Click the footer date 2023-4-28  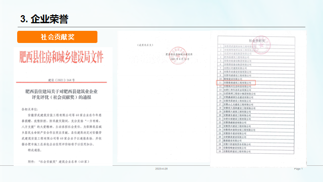click(161, 169)
